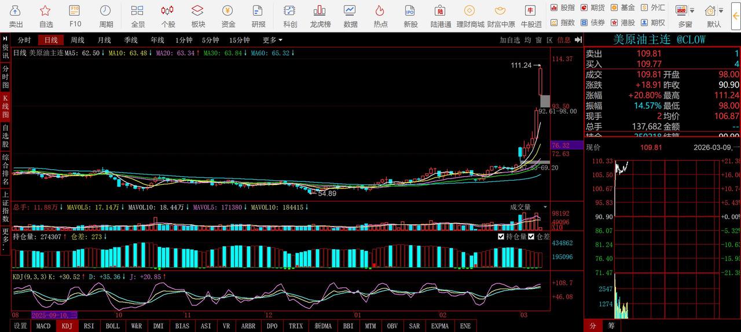This screenshot has width=741, height=332.
Task: Open the 科创 board icon
Action: point(290,16)
